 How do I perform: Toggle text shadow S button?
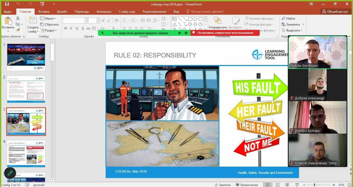pos(82,28)
